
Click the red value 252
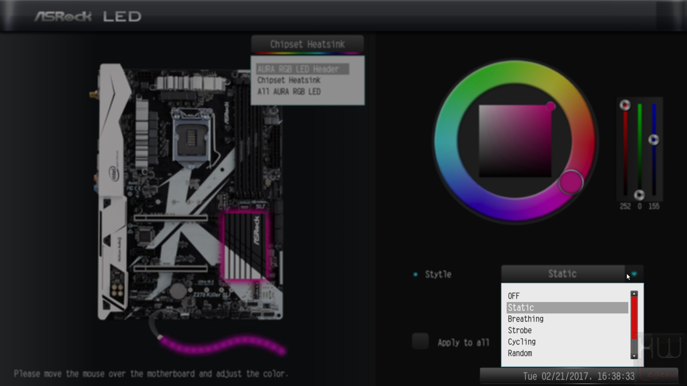tap(625, 206)
